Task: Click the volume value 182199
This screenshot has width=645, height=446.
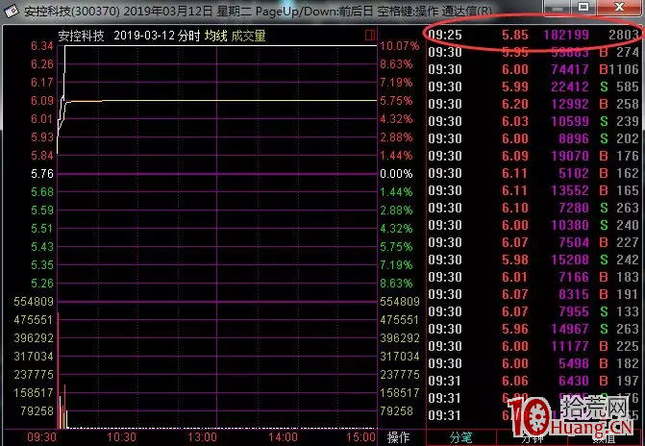Action: (x=566, y=35)
